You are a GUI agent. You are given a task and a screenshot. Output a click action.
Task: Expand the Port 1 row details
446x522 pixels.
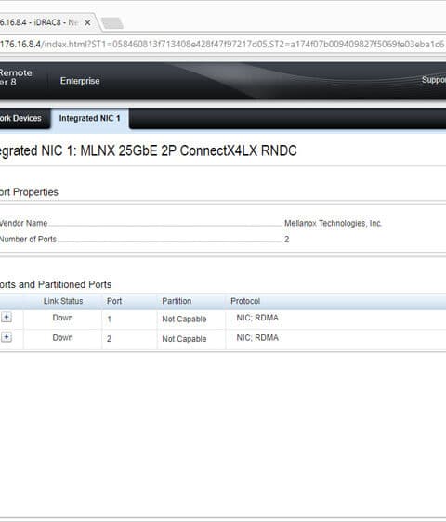point(6,318)
